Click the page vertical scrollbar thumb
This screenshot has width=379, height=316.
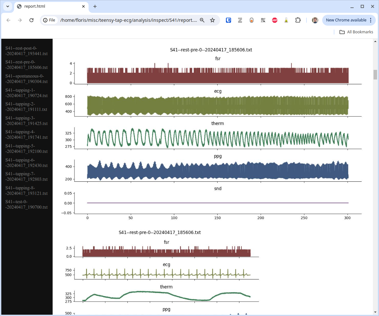point(375,74)
